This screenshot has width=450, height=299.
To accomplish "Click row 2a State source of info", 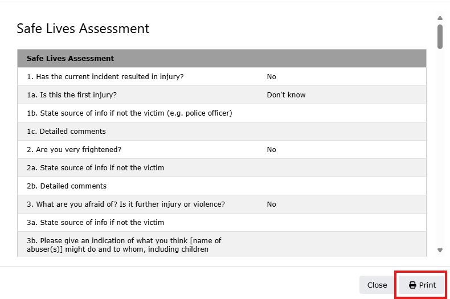I will tap(95, 168).
